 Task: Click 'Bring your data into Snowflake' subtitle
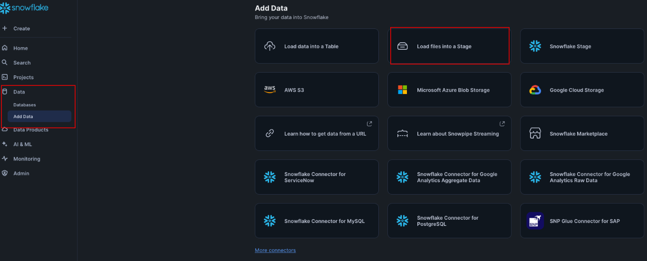pyautogui.click(x=291, y=18)
